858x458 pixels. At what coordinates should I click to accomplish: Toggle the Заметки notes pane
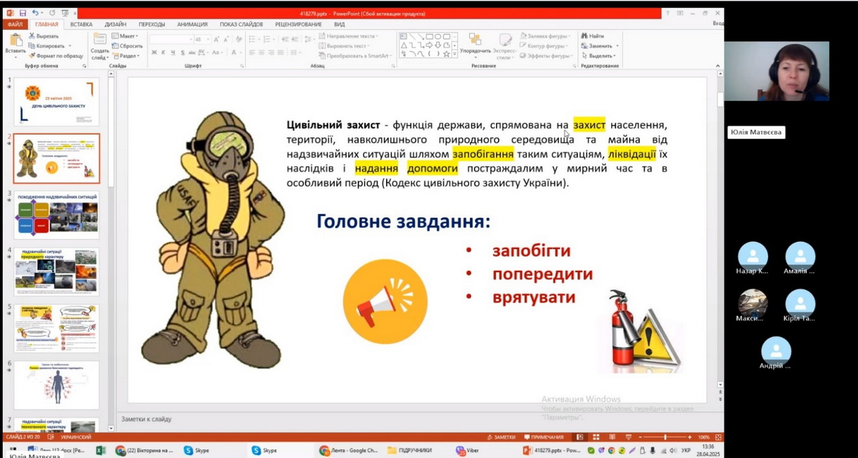(x=501, y=437)
